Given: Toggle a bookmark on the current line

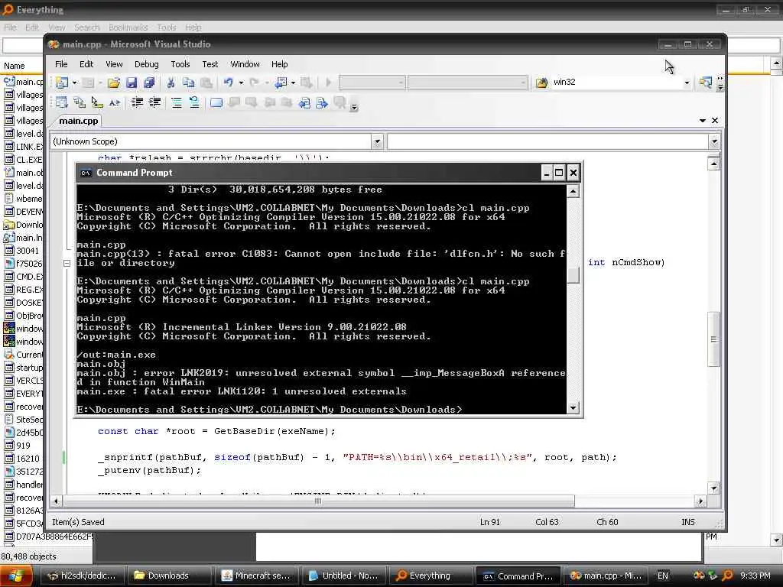Looking at the screenshot, I should (x=216, y=103).
